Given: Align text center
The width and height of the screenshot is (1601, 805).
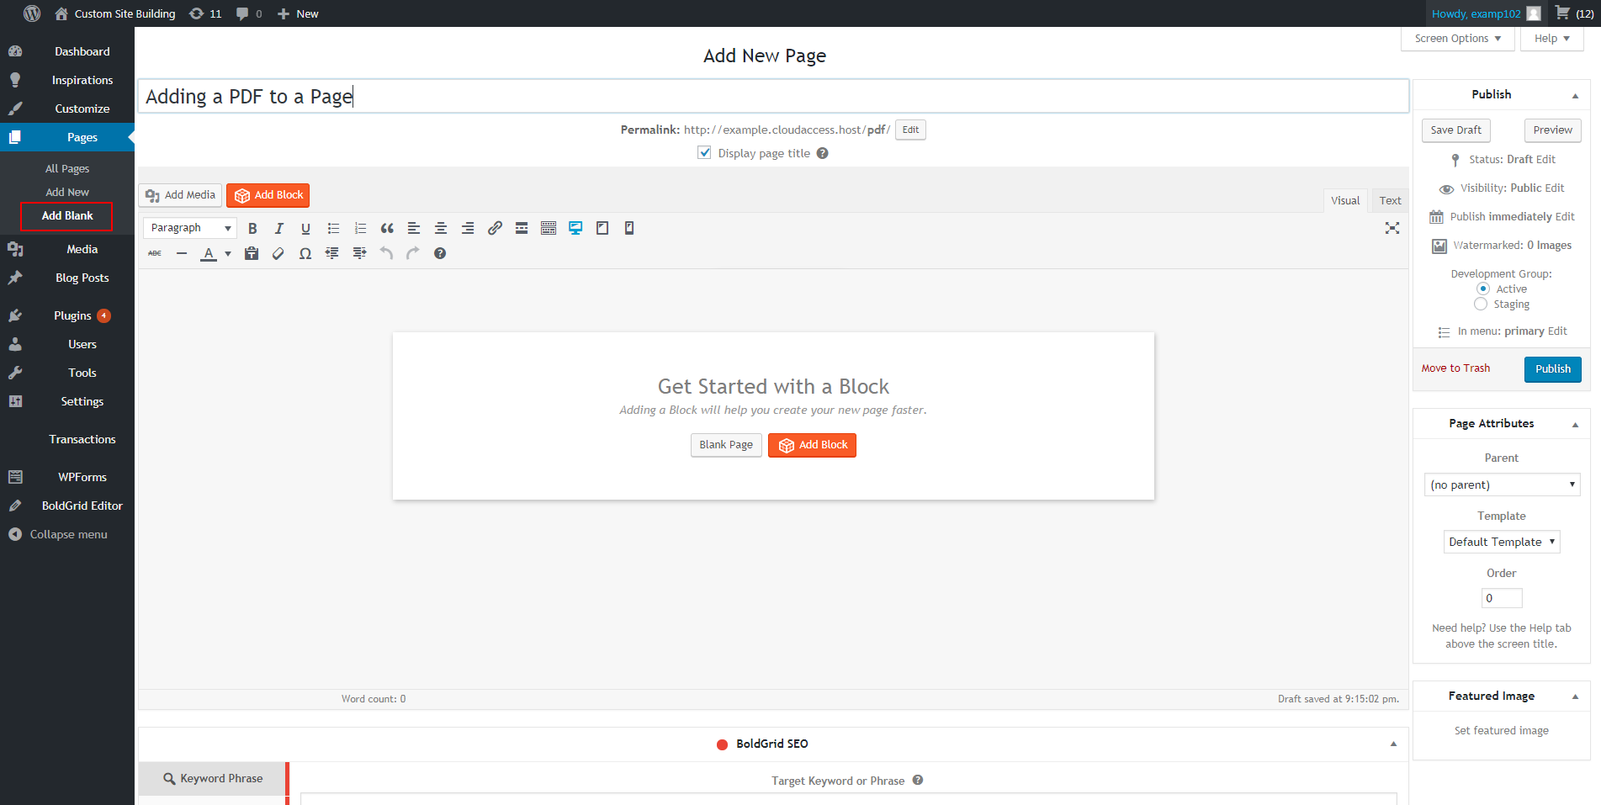Looking at the screenshot, I should pyautogui.click(x=441, y=228).
